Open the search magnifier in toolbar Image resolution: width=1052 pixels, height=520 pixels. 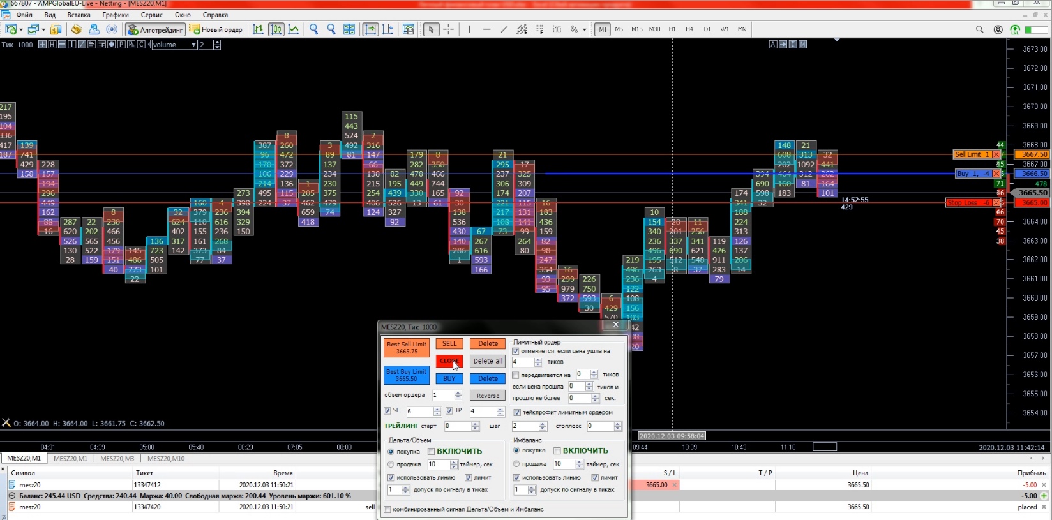pos(979,29)
